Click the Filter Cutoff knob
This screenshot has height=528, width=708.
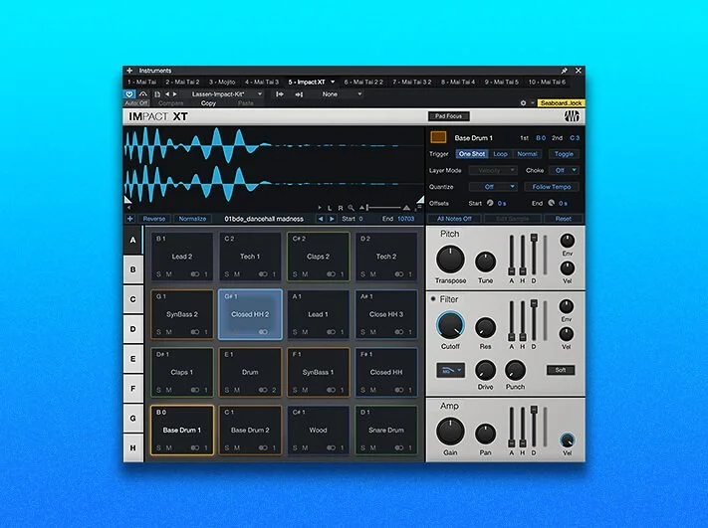[x=450, y=325]
